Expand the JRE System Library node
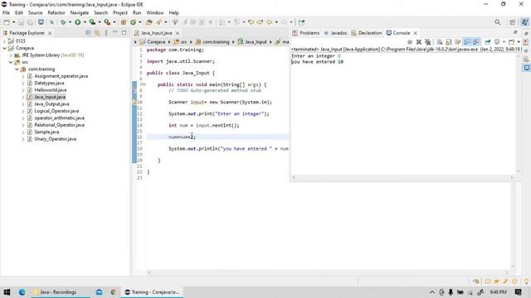The width and height of the screenshot is (531, 298). pyautogui.click(x=11, y=55)
